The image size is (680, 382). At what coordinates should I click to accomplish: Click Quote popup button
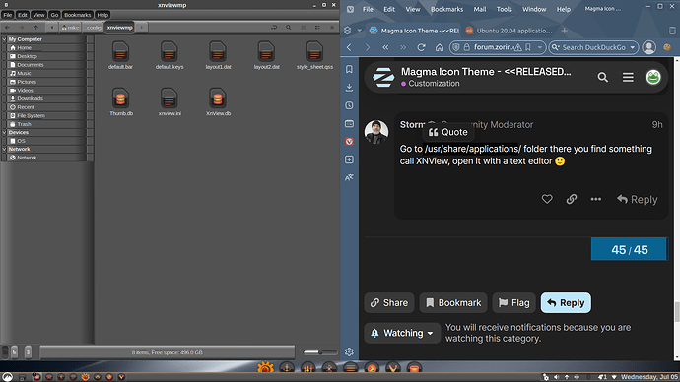pos(448,132)
